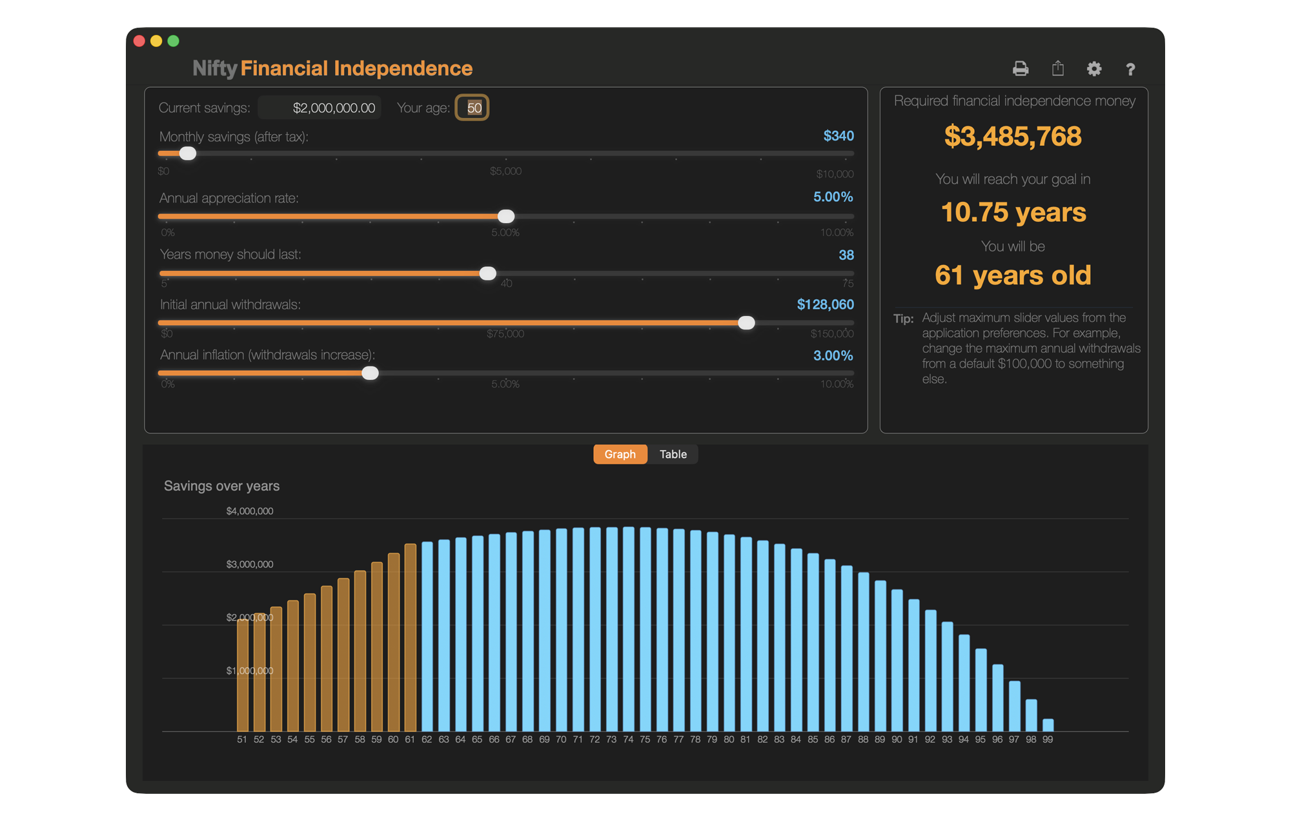Click the print icon
This screenshot has width=1291, height=821.
1021,68
